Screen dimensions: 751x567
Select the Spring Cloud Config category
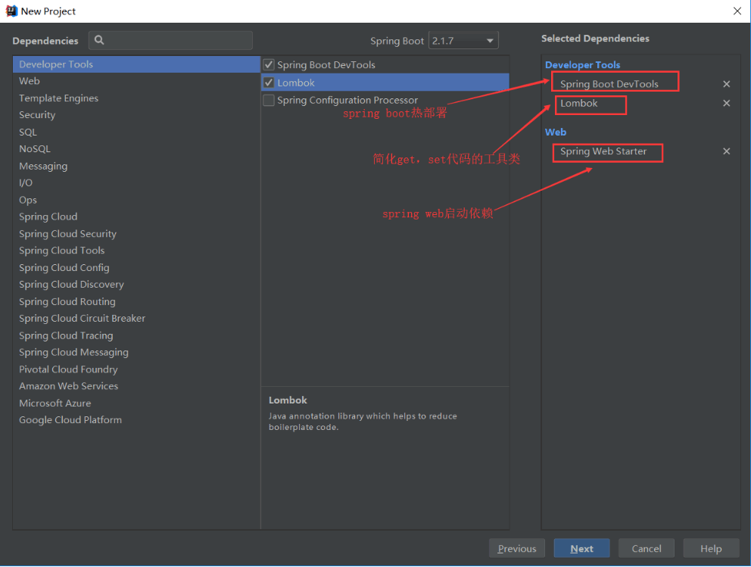click(x=136, y=268)
